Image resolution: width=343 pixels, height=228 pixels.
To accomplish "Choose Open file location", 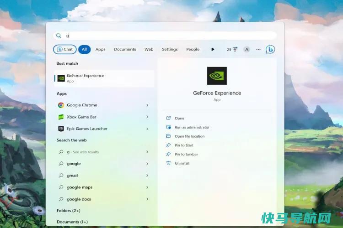I will (190, 136).
